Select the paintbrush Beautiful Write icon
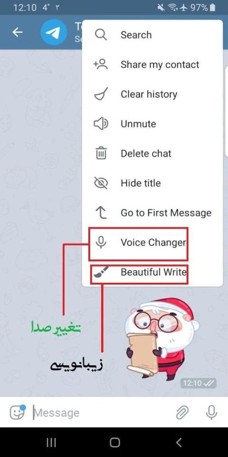 click(101, 272)
